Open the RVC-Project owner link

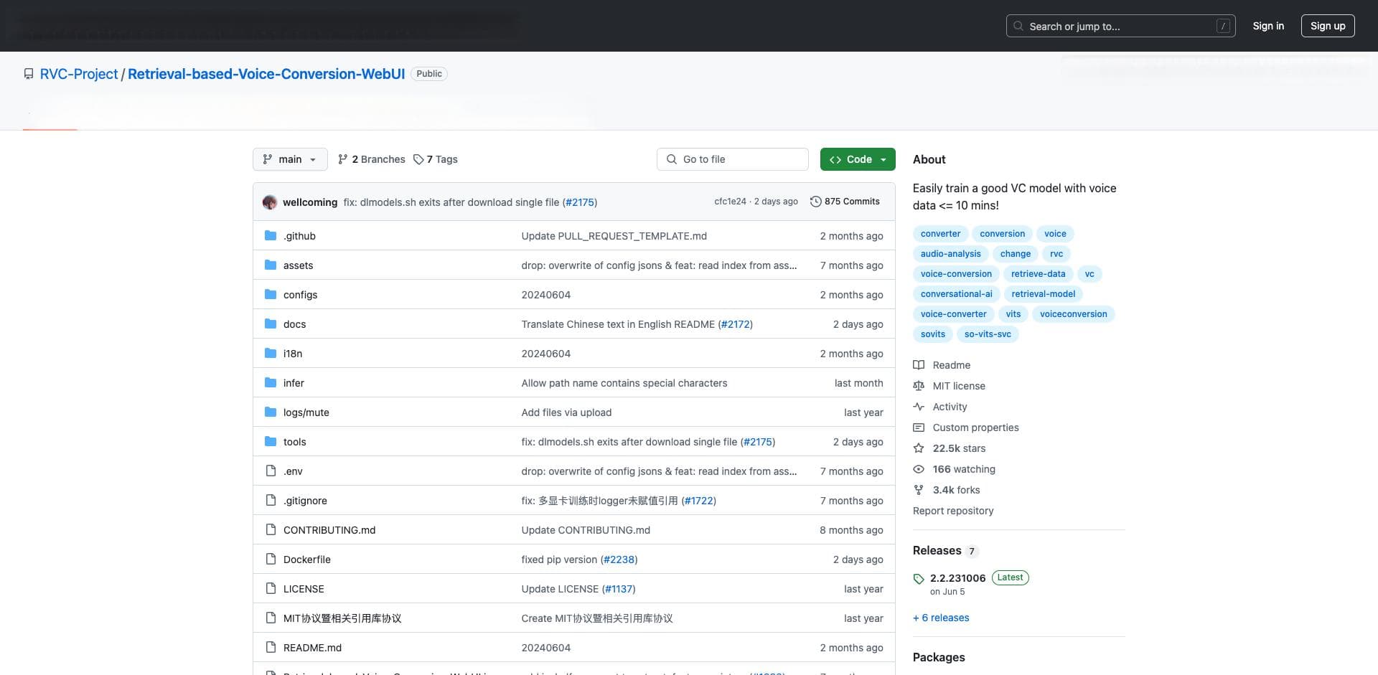click(79, 74)
